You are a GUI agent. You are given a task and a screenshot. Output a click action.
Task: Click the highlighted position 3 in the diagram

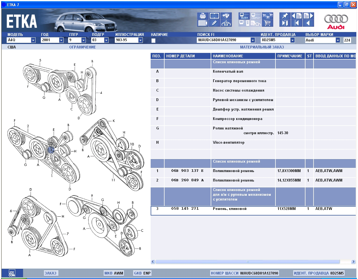tap(51, 150)
